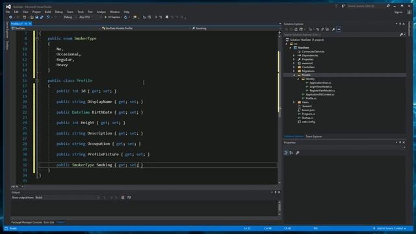Expand the Dependencies node

tap(294, 55)
